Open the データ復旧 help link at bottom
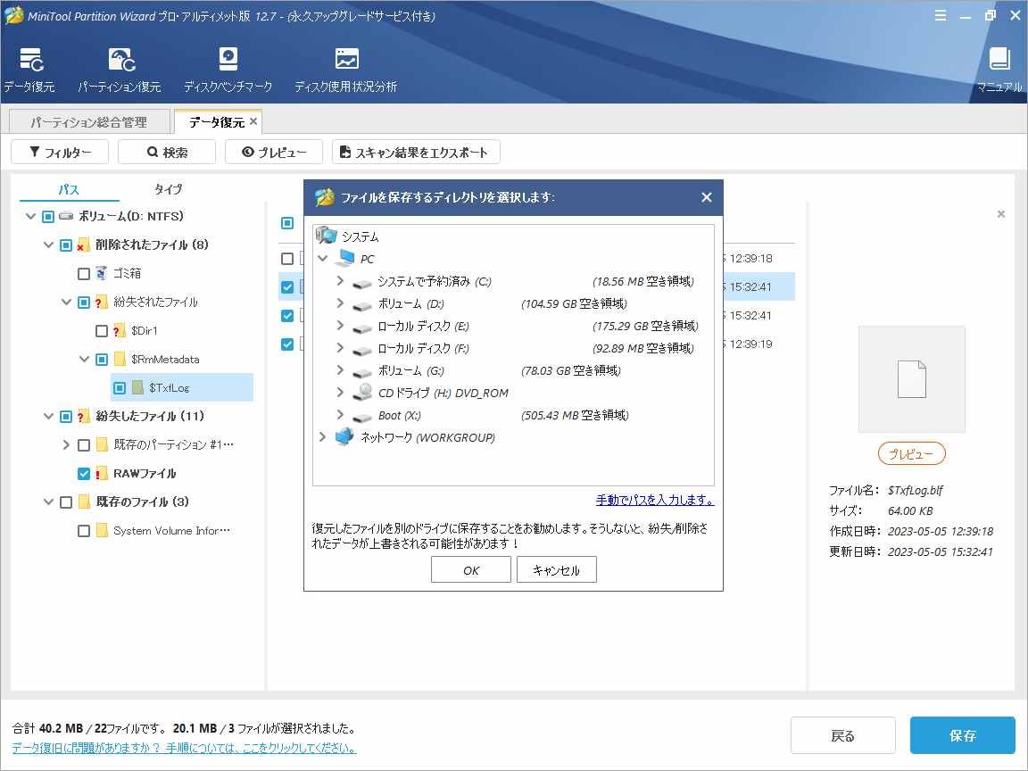Viewport: 1028px width, 771px height. (184, 748)
